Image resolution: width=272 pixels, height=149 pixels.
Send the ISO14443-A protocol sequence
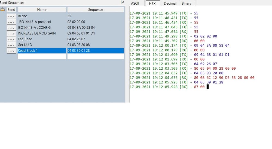(11, 22)
